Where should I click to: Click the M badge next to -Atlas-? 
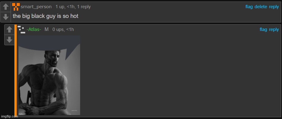(46, 29)
